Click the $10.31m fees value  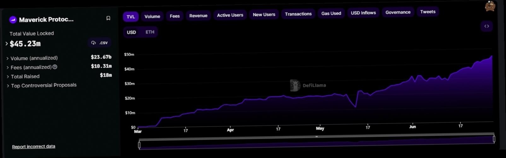(101, 66)
